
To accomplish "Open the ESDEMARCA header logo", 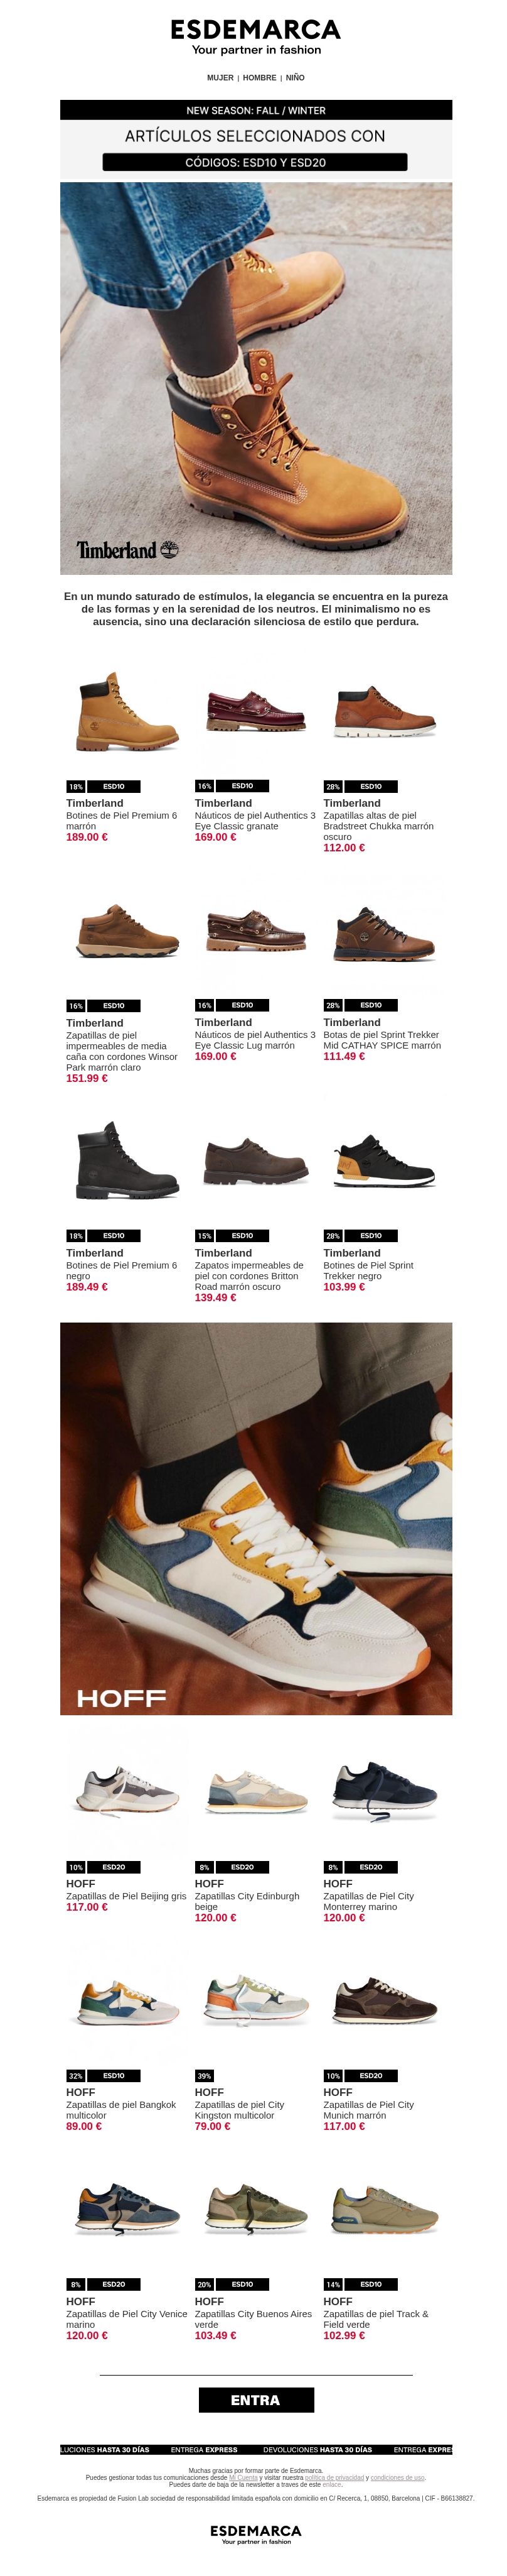I will 255,37.
